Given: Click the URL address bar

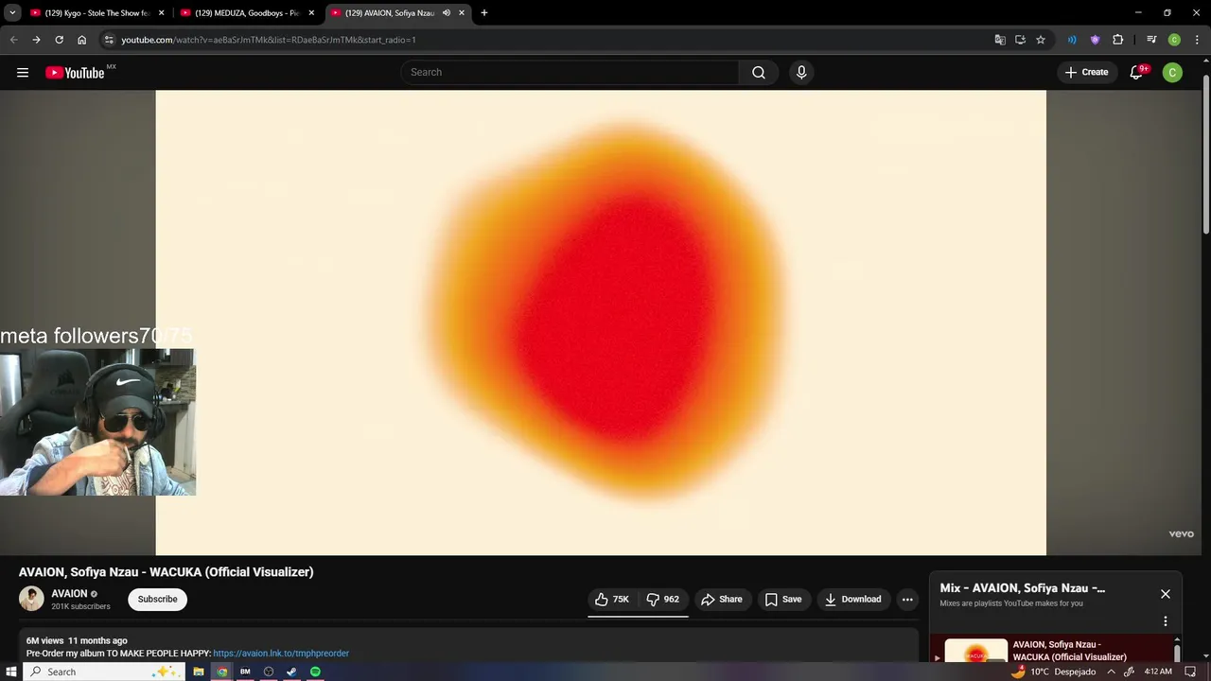Looking at the screenshot, I should (x=549, y=40).
